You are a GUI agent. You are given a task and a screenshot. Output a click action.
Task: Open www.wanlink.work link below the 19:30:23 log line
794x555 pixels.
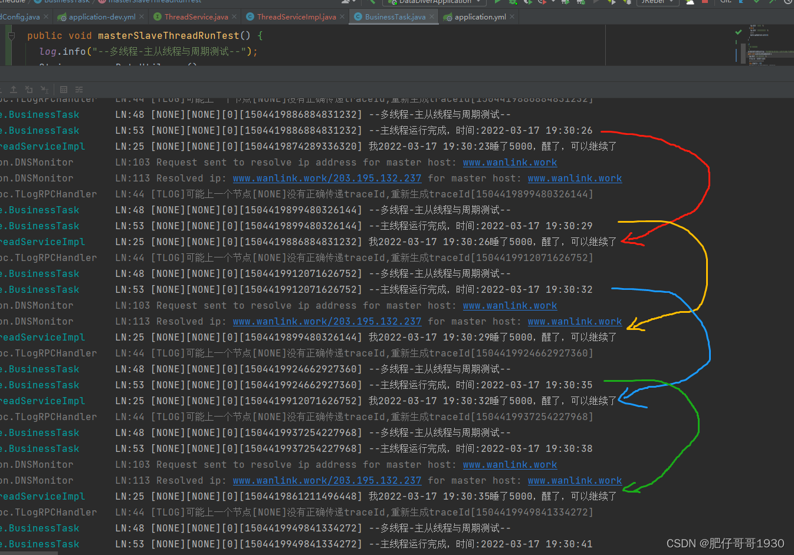[x=510, y=163]
